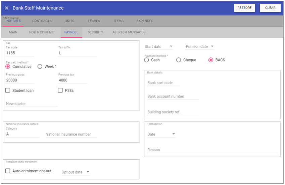Click the Previous tax field

pos(72,80)
